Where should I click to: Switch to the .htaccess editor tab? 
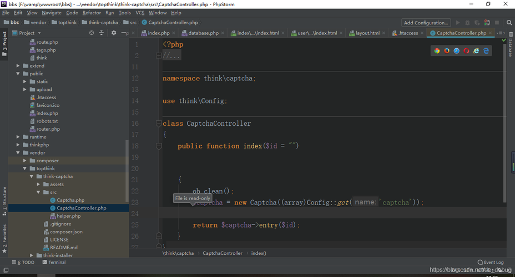click(408, 33)
